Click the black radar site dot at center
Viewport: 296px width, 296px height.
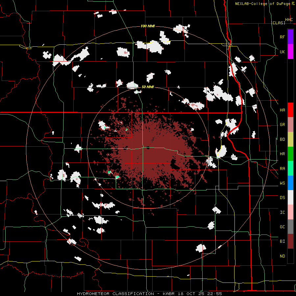point(148,148)
